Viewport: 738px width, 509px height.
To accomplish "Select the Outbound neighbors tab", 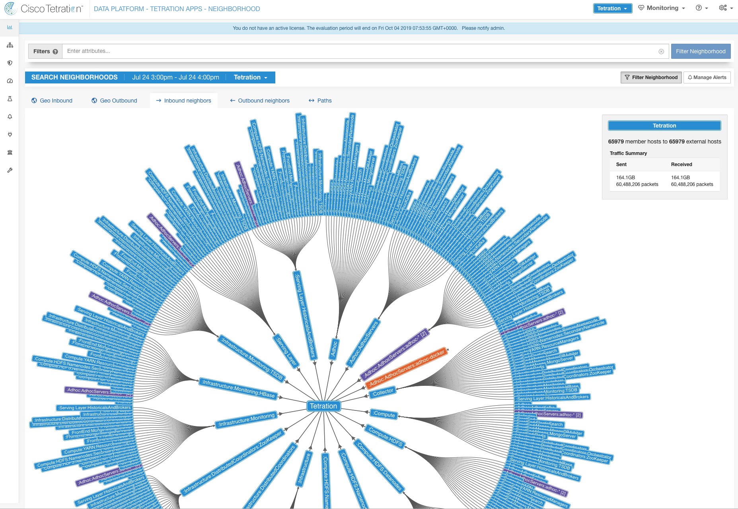I will click(260, 101).
